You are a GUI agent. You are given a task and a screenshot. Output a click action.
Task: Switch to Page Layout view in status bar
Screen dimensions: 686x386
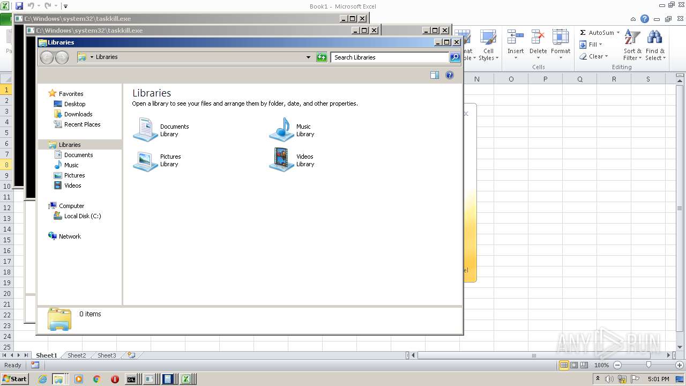574,365
